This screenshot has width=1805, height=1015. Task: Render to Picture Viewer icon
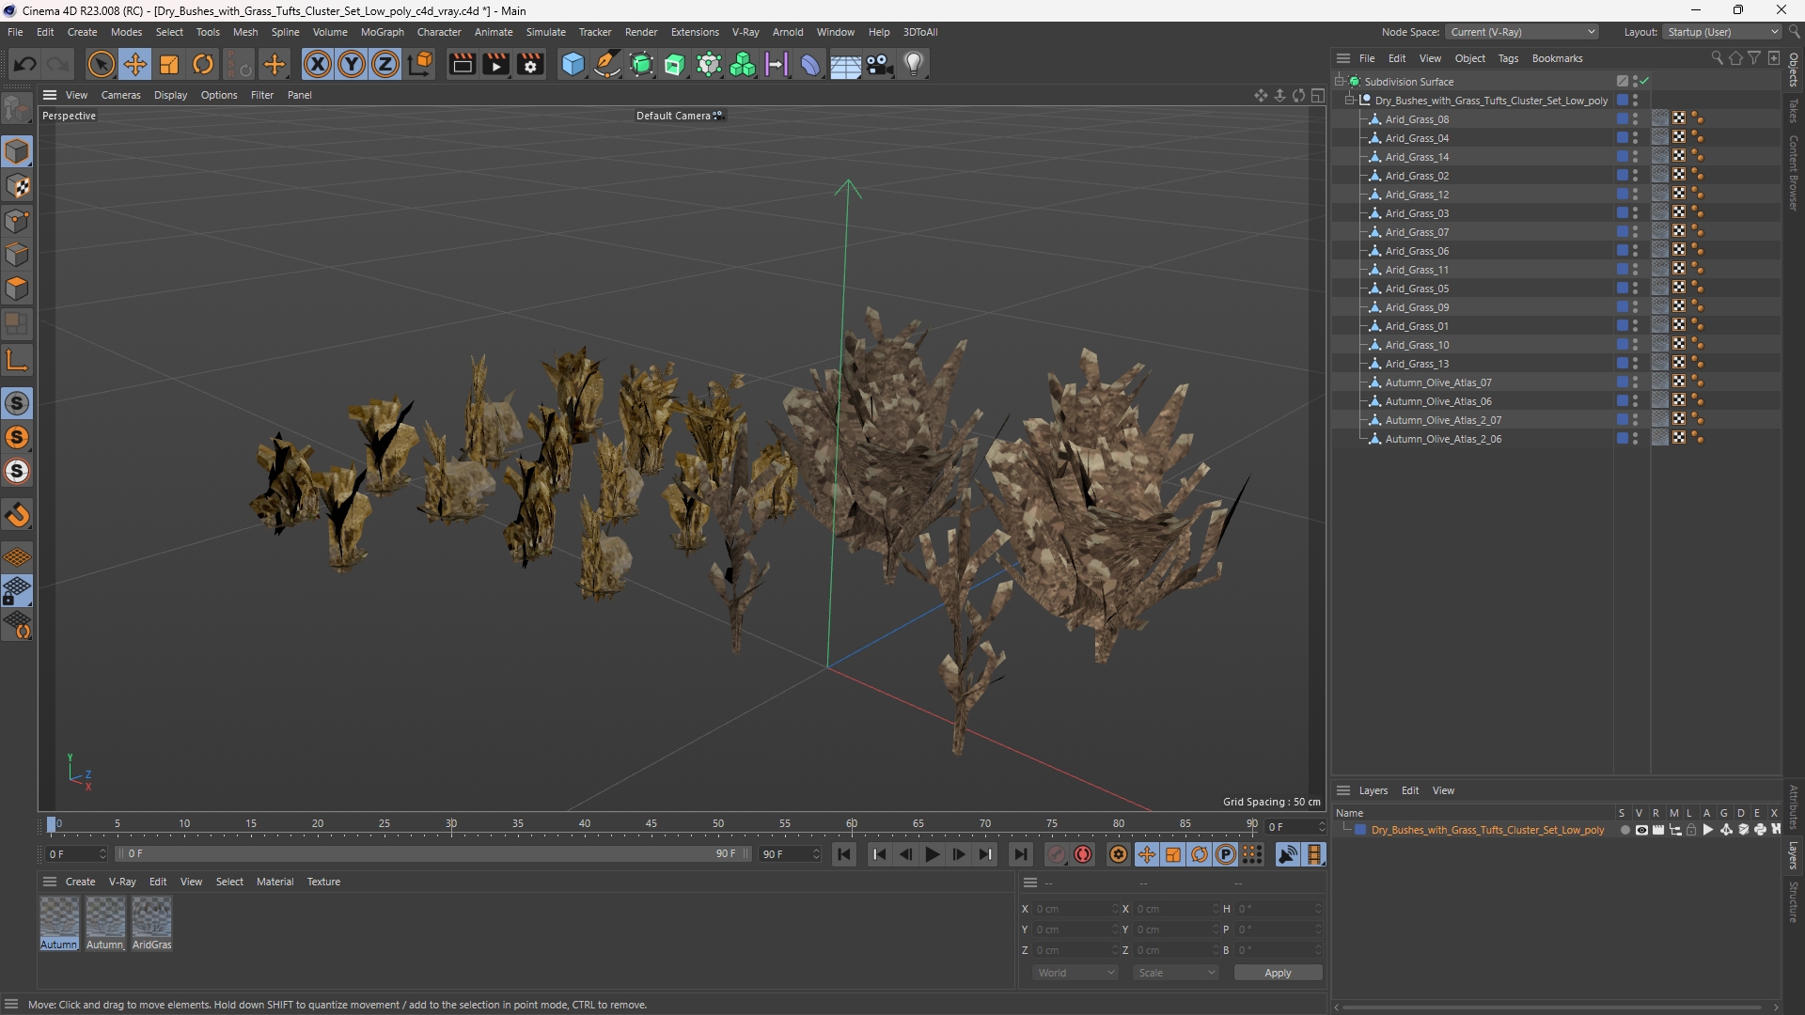point(495,64)
